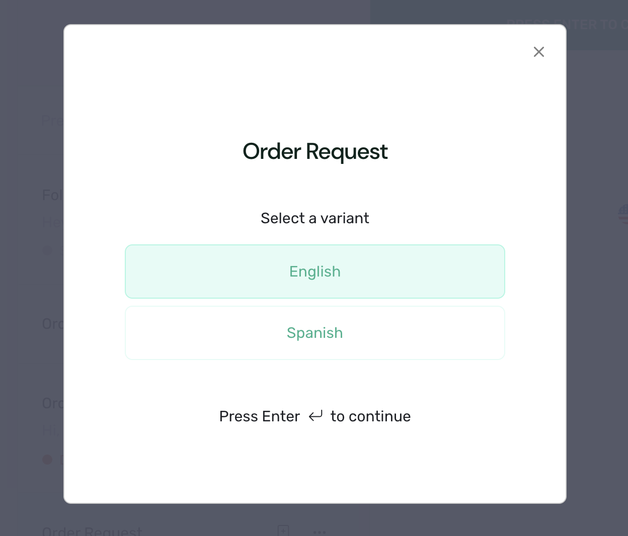This screenshot has height=536, width=628.
Task: Choose Spanish as the request language
Action: (x=315, y=333)
